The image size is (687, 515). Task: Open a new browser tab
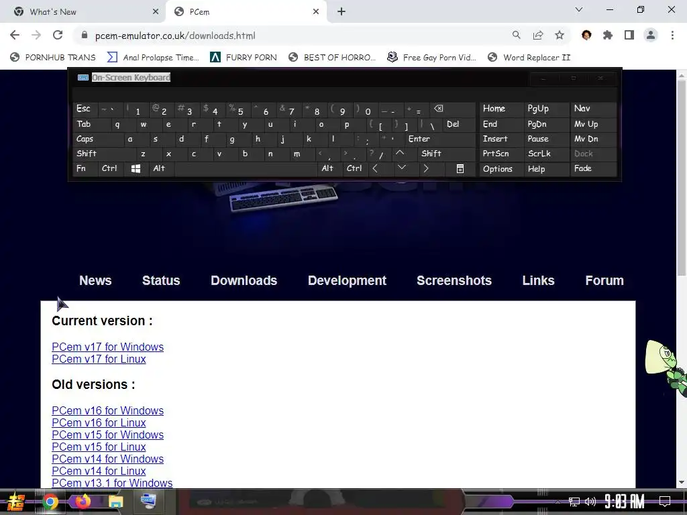coord(341,12)
